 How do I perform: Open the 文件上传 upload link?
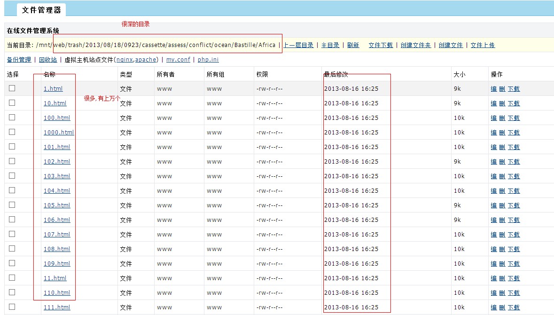(x=483, y=45)
